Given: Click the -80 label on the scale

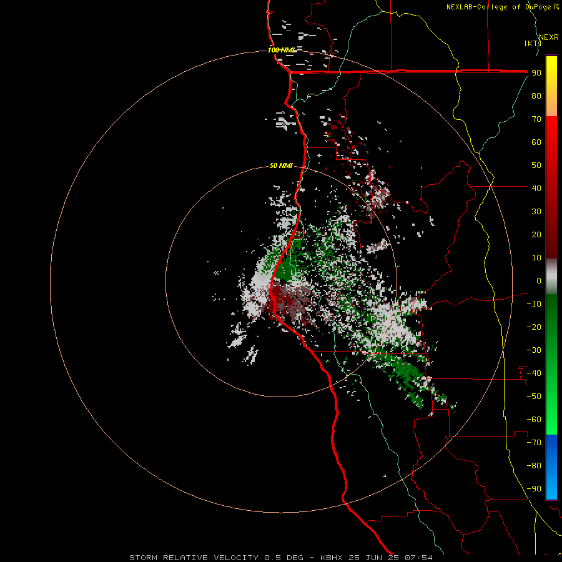Looking at the screenshot, I should click(534, 466).
